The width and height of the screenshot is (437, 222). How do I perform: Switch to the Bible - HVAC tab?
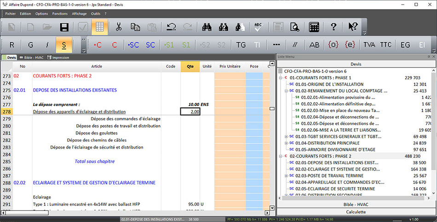point(32,57)
